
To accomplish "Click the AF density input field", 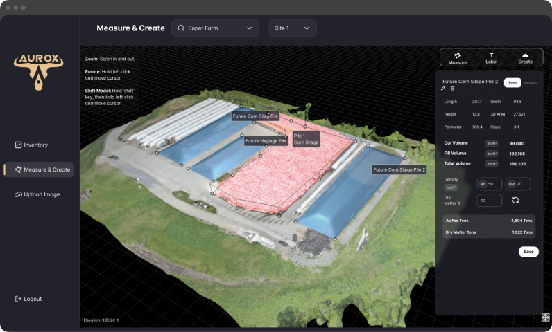I will coord(489,184).
